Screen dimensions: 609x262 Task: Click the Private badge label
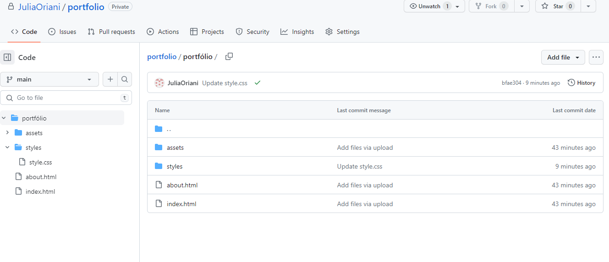121,6
